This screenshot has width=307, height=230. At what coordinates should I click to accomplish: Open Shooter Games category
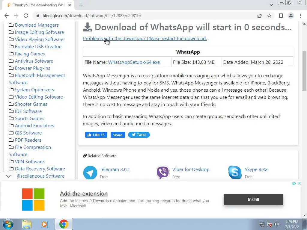pos(31,104)
